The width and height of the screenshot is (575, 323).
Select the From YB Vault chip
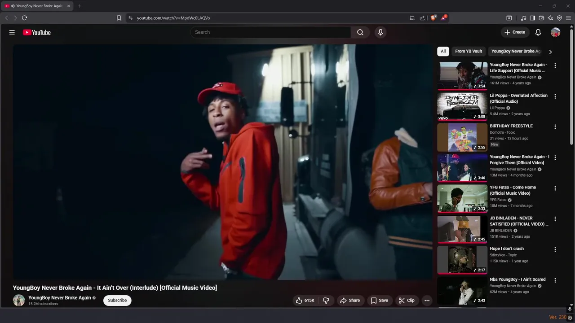[469, 51]
